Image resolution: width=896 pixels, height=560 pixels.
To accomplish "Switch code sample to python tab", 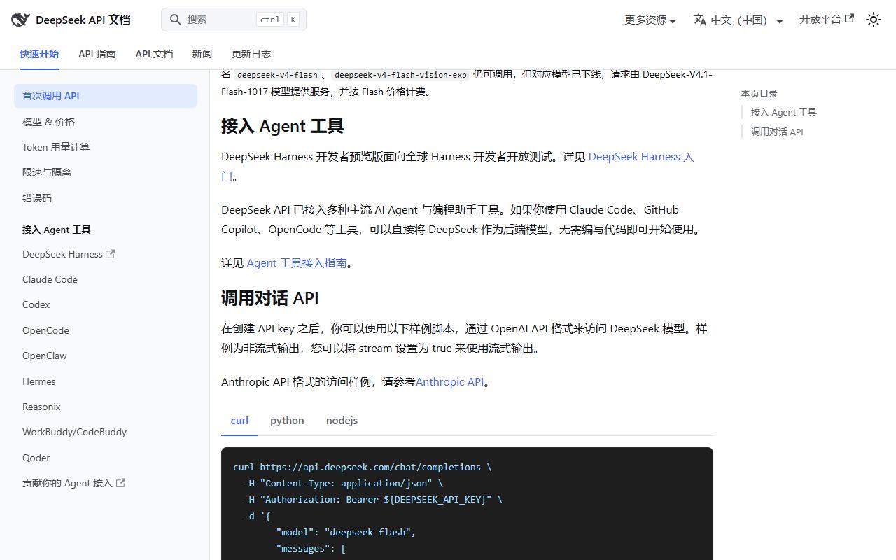I will pyautogui.click(x=287, y=421).
